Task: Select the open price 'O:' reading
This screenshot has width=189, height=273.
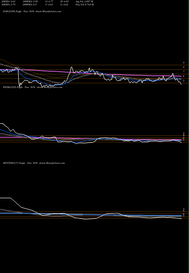Action: coord(49,2)
